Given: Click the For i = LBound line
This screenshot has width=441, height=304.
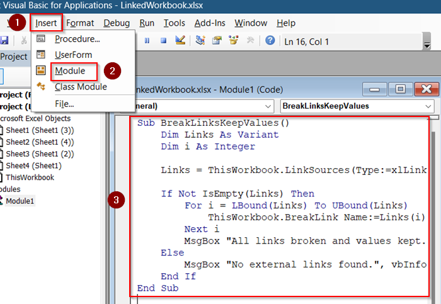Looking at the screenshot, I should 296,206.
